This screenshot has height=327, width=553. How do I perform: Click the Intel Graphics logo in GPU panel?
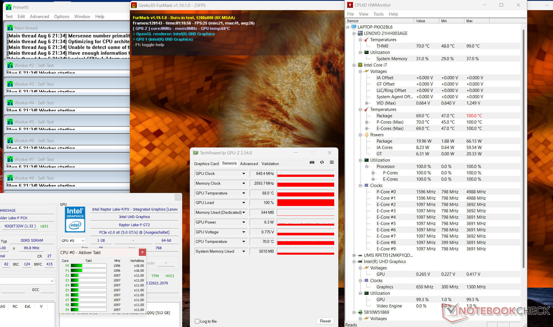(x=75, y=220)
